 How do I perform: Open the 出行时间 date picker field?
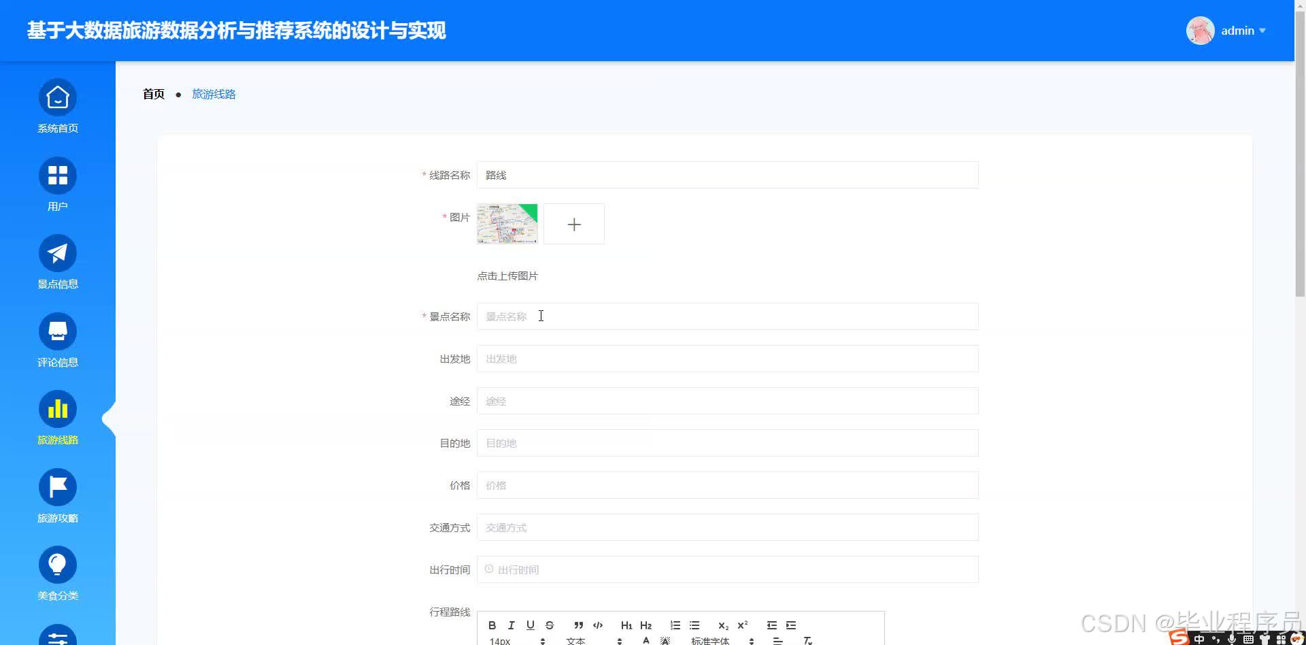click(x=728, y=569)
